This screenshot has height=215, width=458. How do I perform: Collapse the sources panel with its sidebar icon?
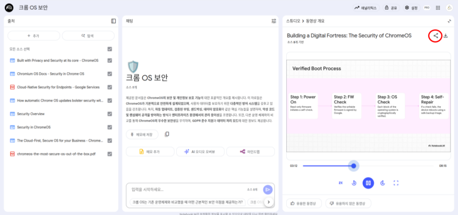click(113, 21)
